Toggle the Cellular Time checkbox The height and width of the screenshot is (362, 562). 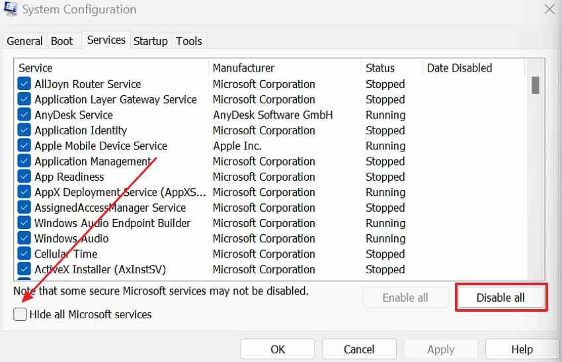[x=24, y=253]
